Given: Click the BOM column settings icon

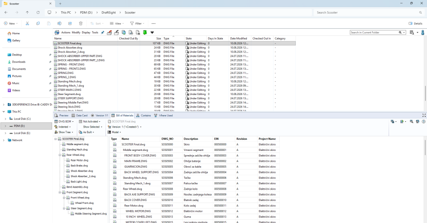Looking at the screenshot, I should (x=417, y=121).
